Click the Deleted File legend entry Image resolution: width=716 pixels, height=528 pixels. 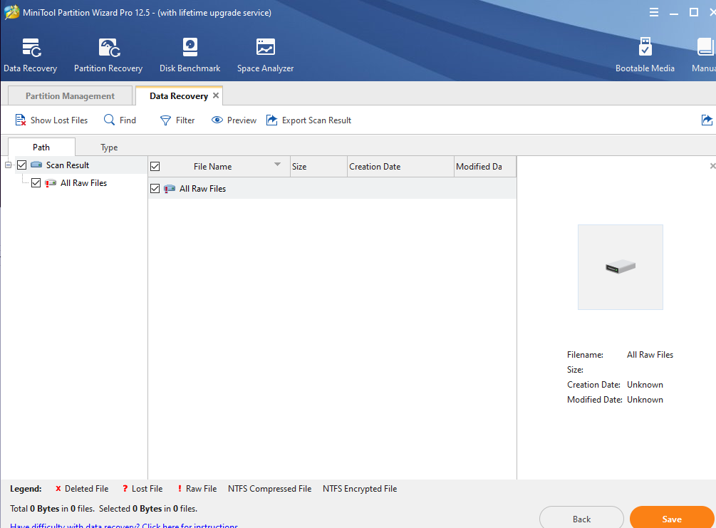click(82, 489)
